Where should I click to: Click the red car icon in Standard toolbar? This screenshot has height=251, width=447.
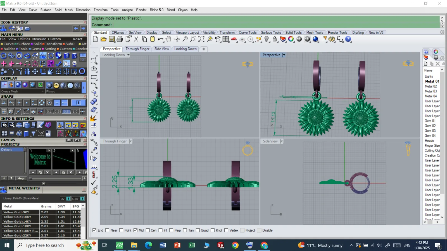[234, 39]
